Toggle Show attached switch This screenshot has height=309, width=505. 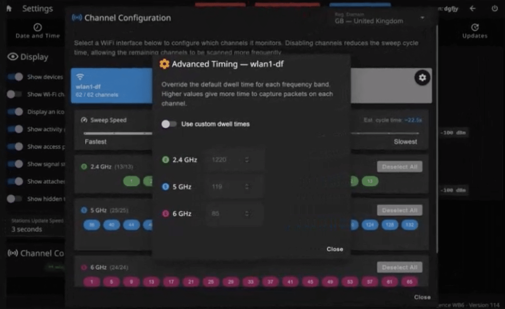coord(15,181)
